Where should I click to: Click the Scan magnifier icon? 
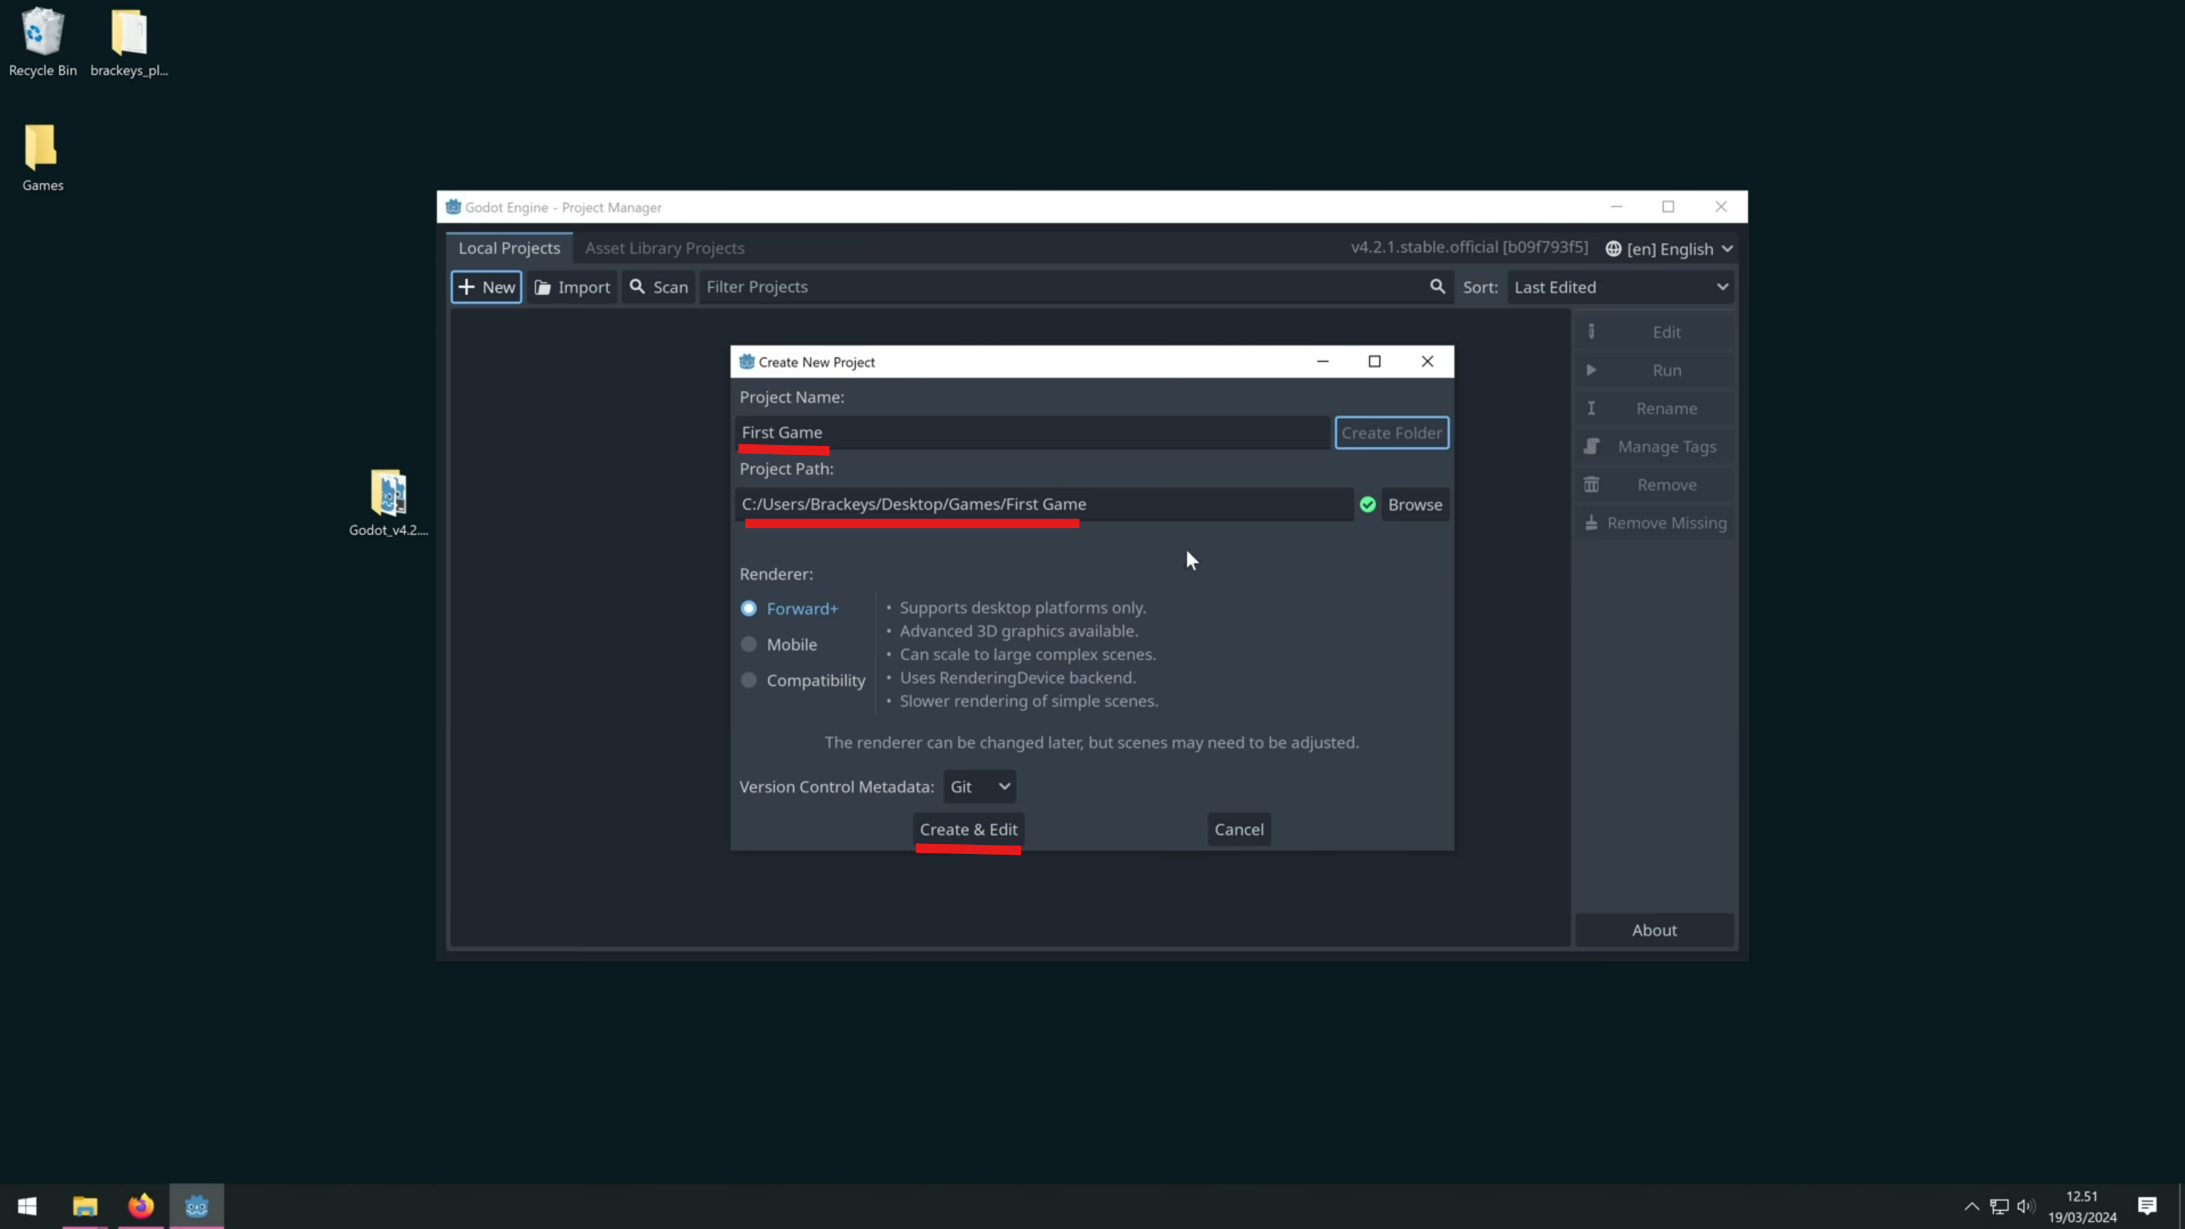click(637, 287)
